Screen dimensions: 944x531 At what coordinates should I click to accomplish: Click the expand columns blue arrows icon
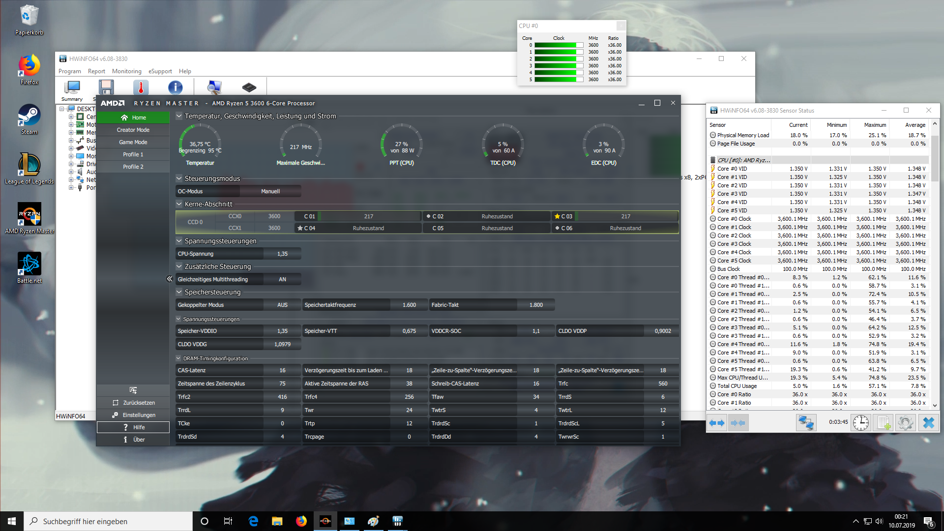coord(717,423)
